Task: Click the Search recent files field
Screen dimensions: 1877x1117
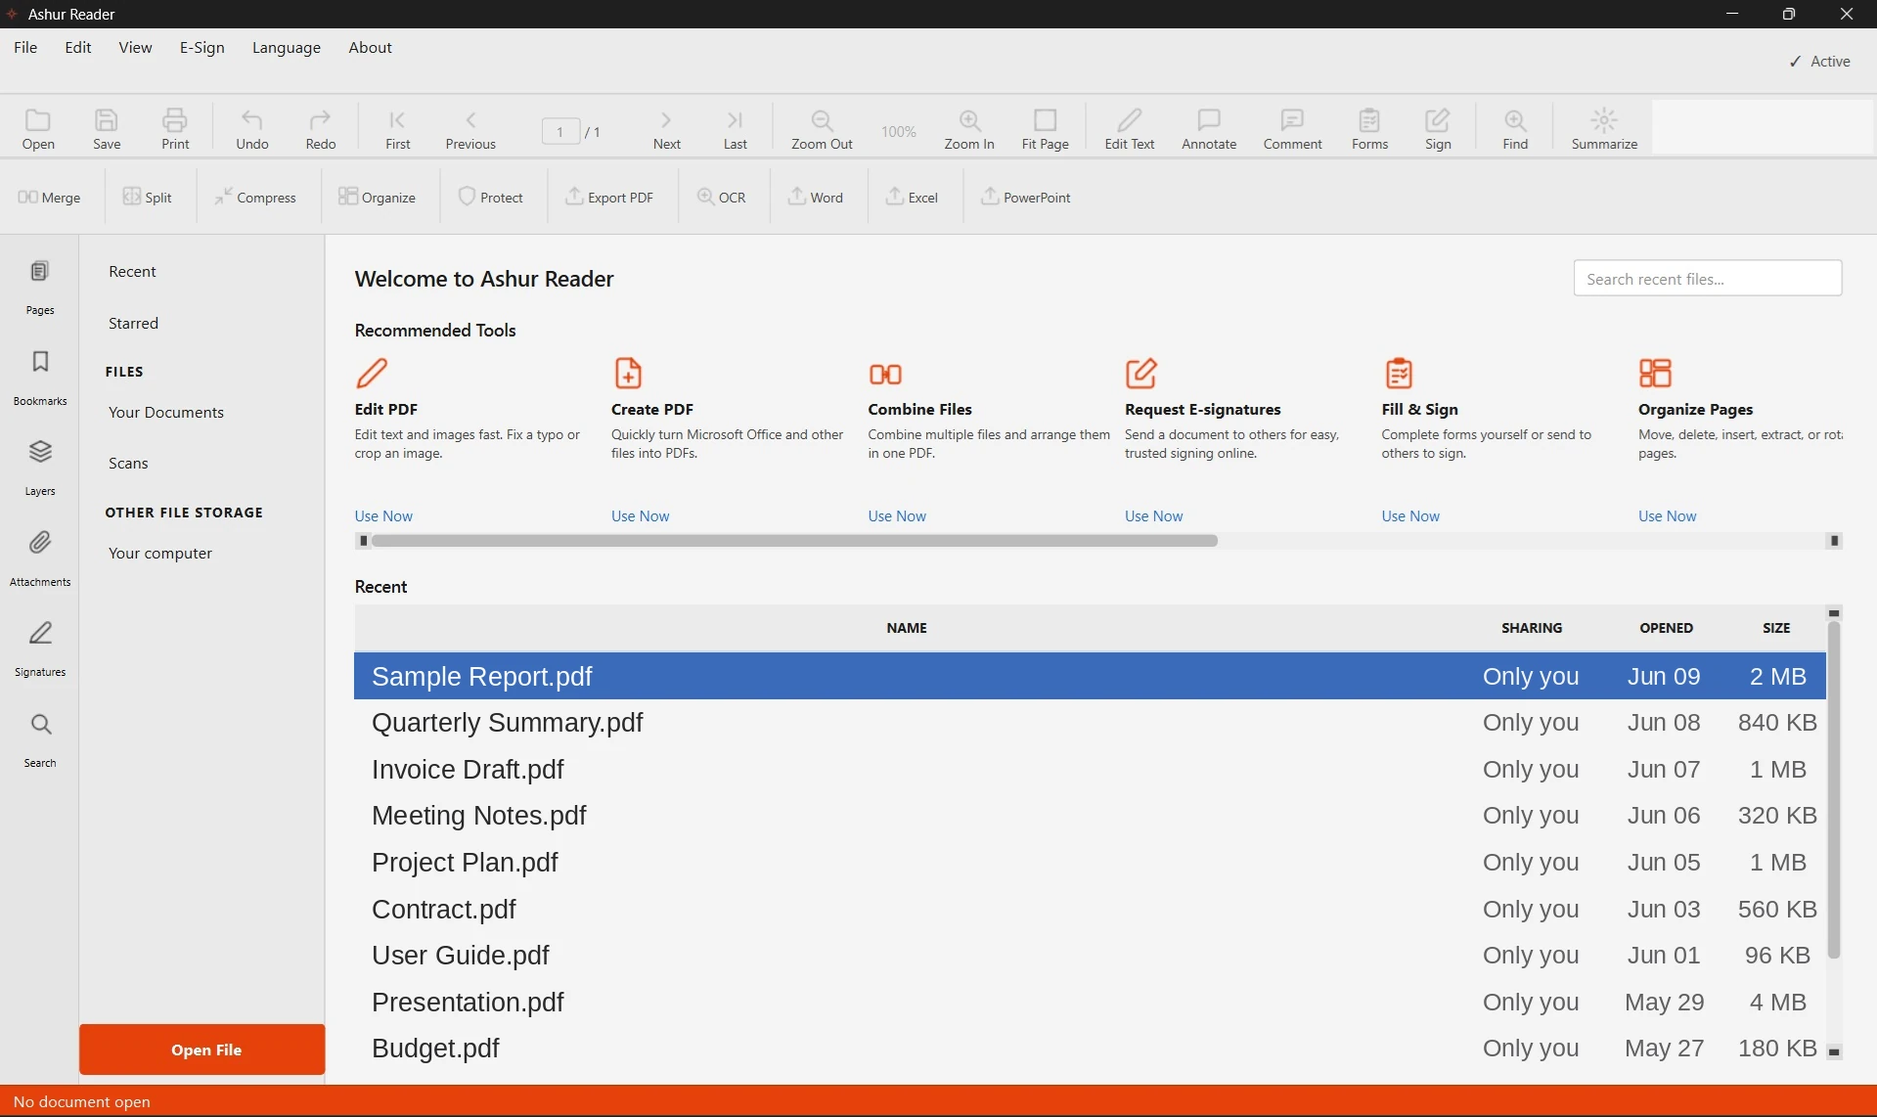Action: coord(1707,278)
